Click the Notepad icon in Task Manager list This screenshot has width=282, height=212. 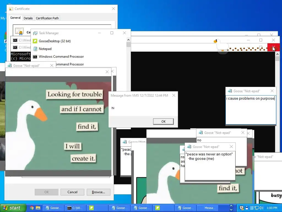35,49
